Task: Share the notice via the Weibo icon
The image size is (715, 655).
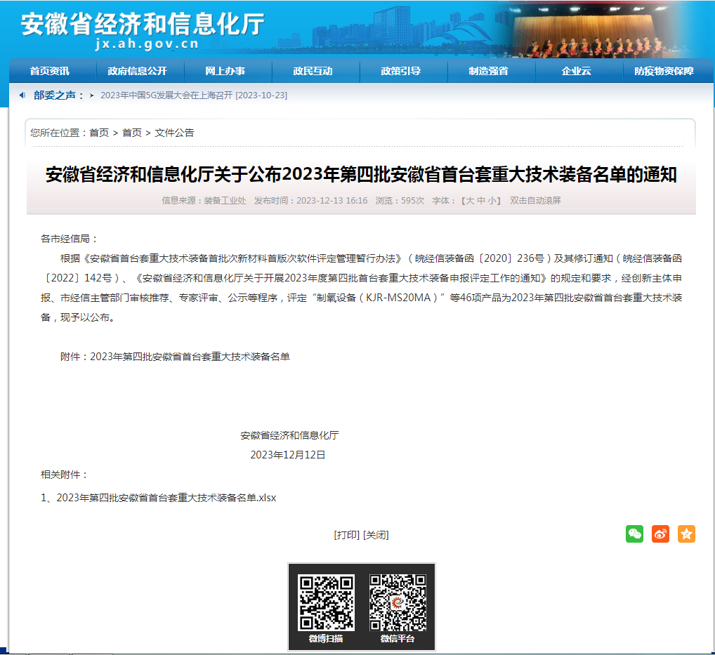Action: (660, 534)
